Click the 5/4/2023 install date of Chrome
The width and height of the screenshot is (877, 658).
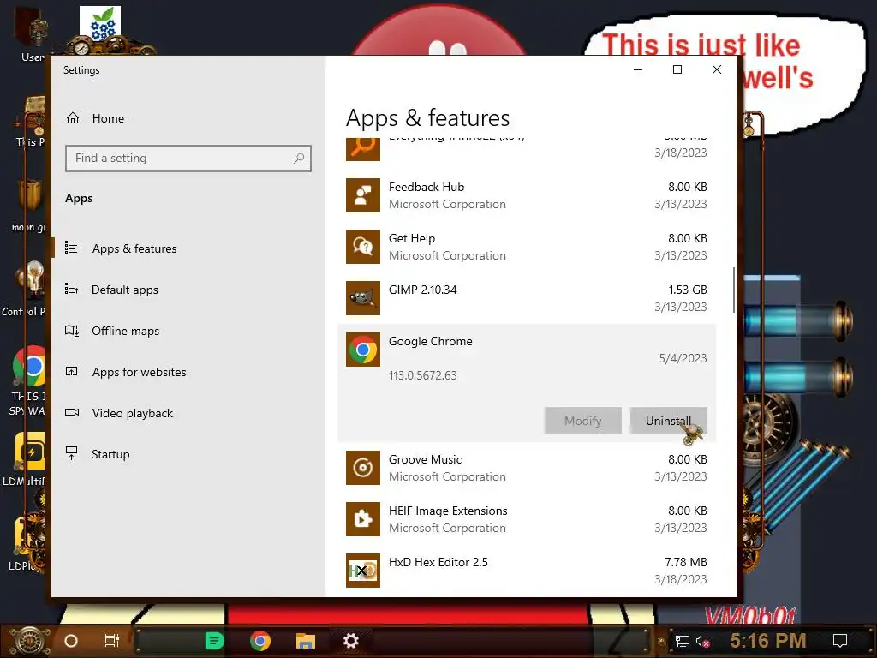click(x=683, y=358)
